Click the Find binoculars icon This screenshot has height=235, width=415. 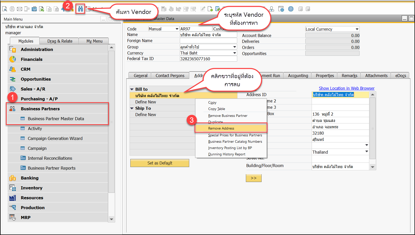click(80, 9)
